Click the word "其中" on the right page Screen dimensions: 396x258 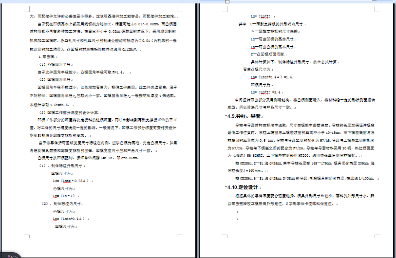[242, 24]
